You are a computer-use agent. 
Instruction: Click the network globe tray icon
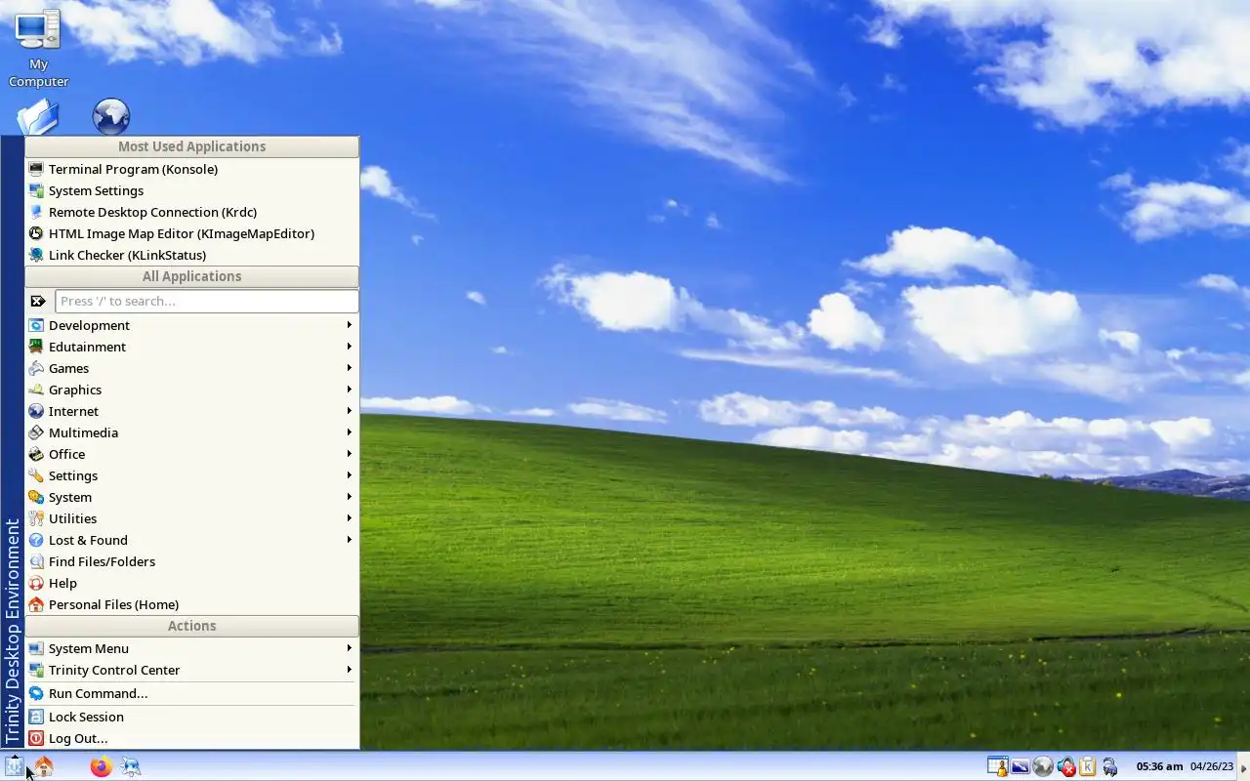1042,766
